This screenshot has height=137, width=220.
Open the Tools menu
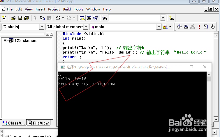79,9
